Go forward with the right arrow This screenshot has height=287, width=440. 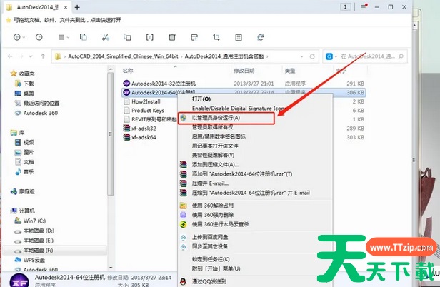pyautogui.click(x=21, y=56)
